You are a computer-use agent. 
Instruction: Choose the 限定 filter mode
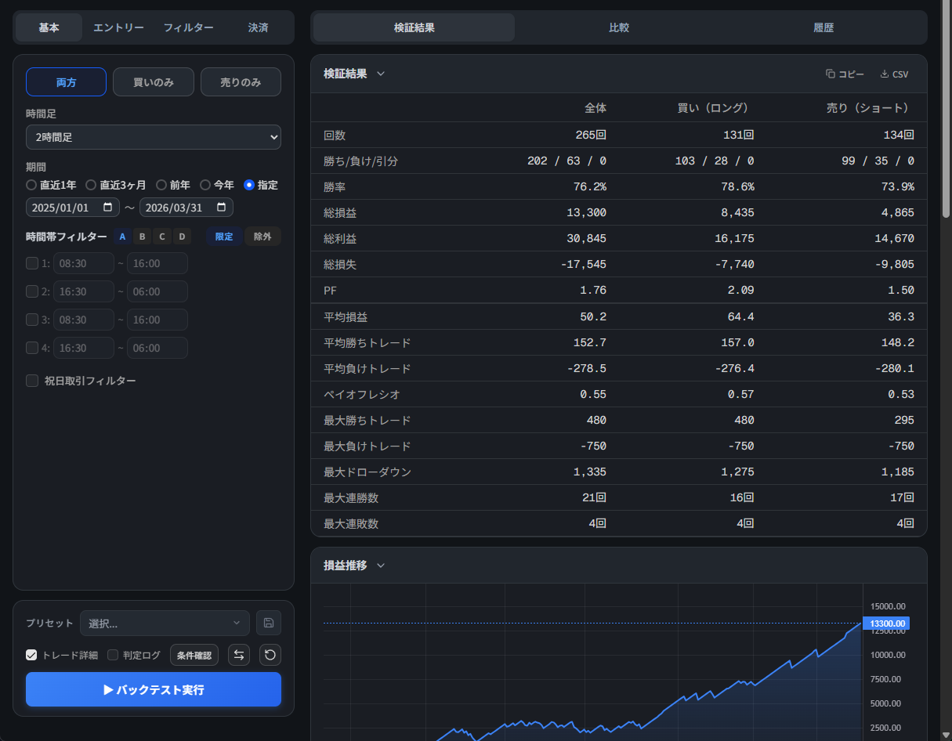coord(224,237)
